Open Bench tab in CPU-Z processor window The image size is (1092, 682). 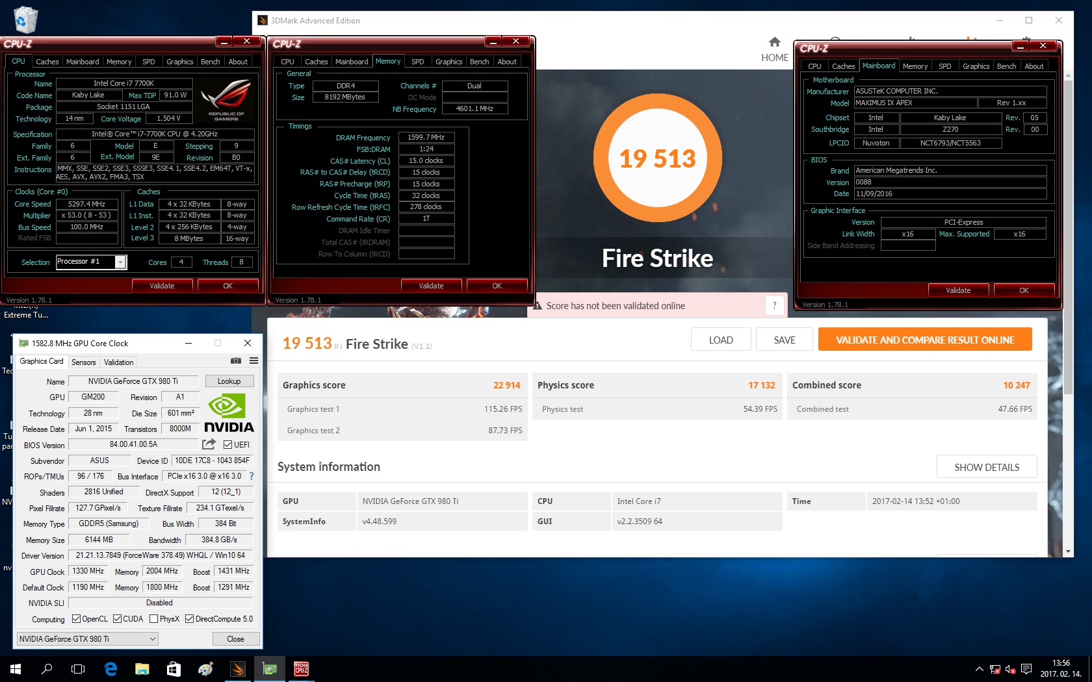(x=210, y=62)
